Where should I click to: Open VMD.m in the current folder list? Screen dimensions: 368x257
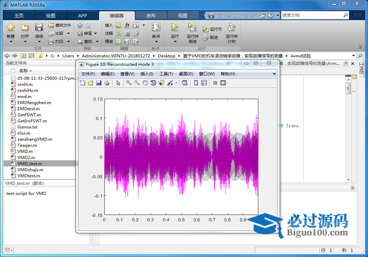[x=25, y=152]
